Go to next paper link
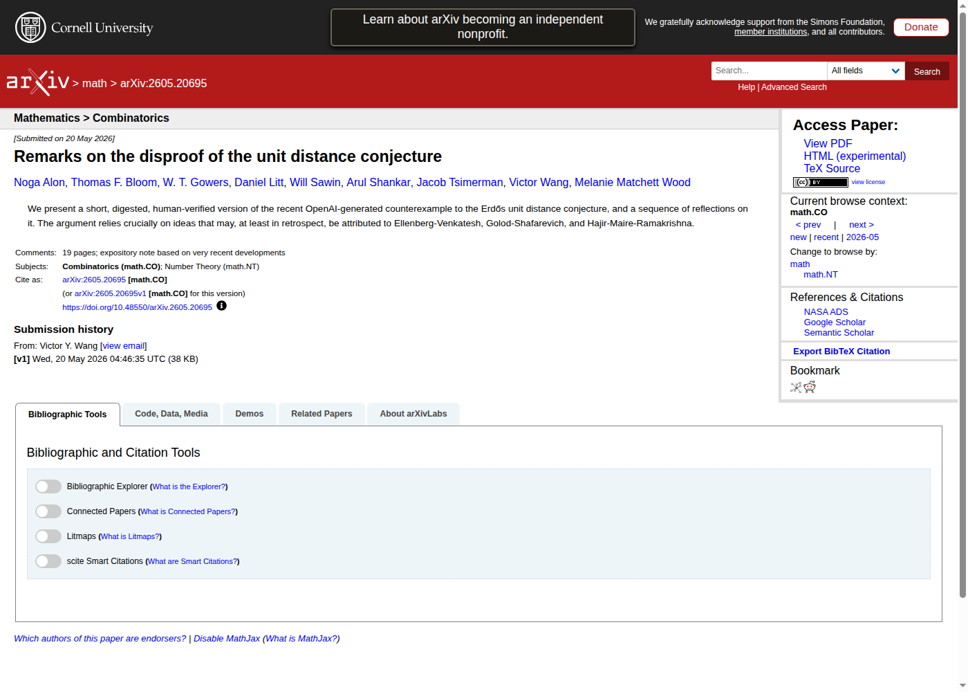 point(862,225)
